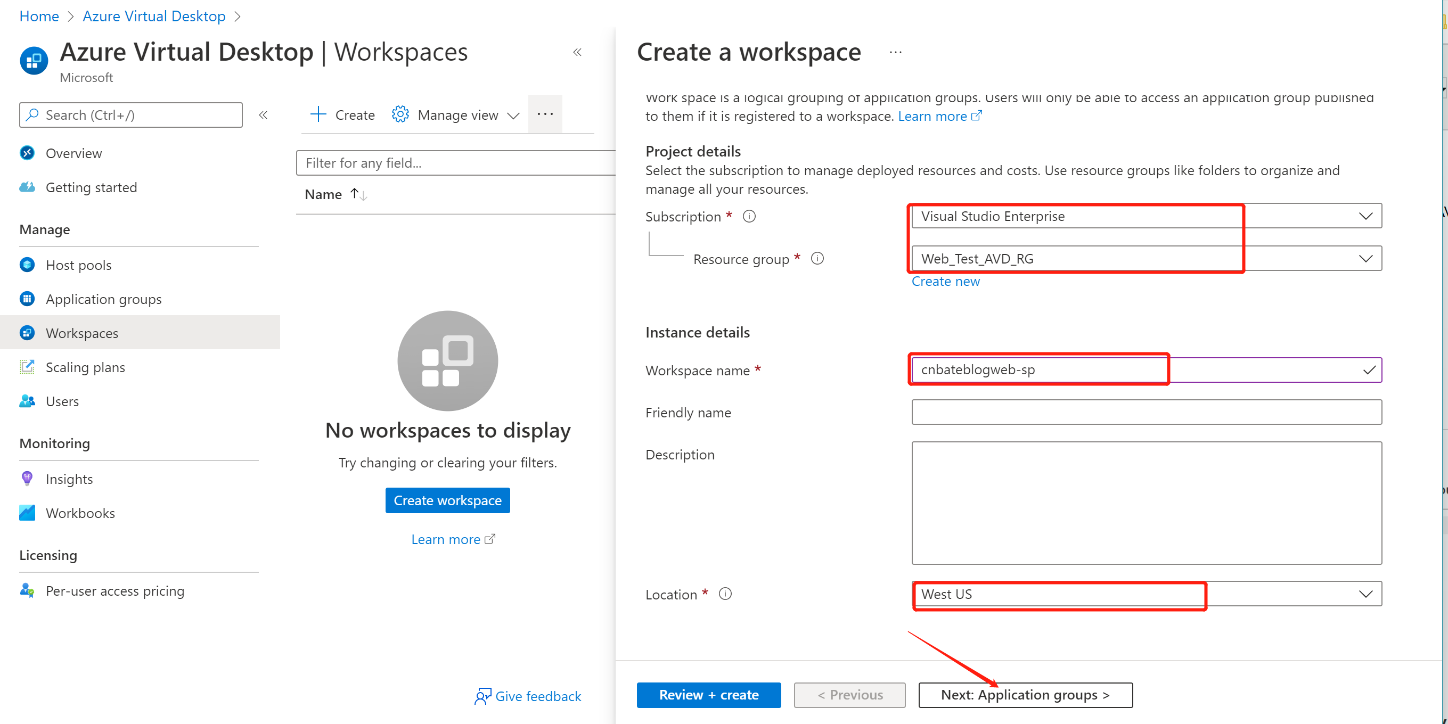This screenshot has width=1448, height=724.
Task: Click the Friendly name field
Action: tap(1147, 412)
